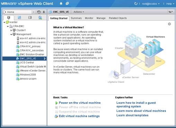Click the VM icon next to UCS Central
This screenshot has height=128, width=176.
coord(18,62)
